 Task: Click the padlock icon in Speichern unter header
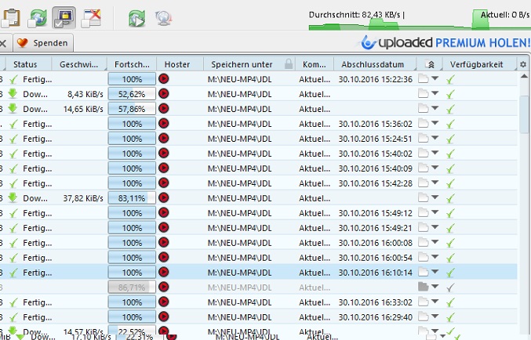[289, 63]
